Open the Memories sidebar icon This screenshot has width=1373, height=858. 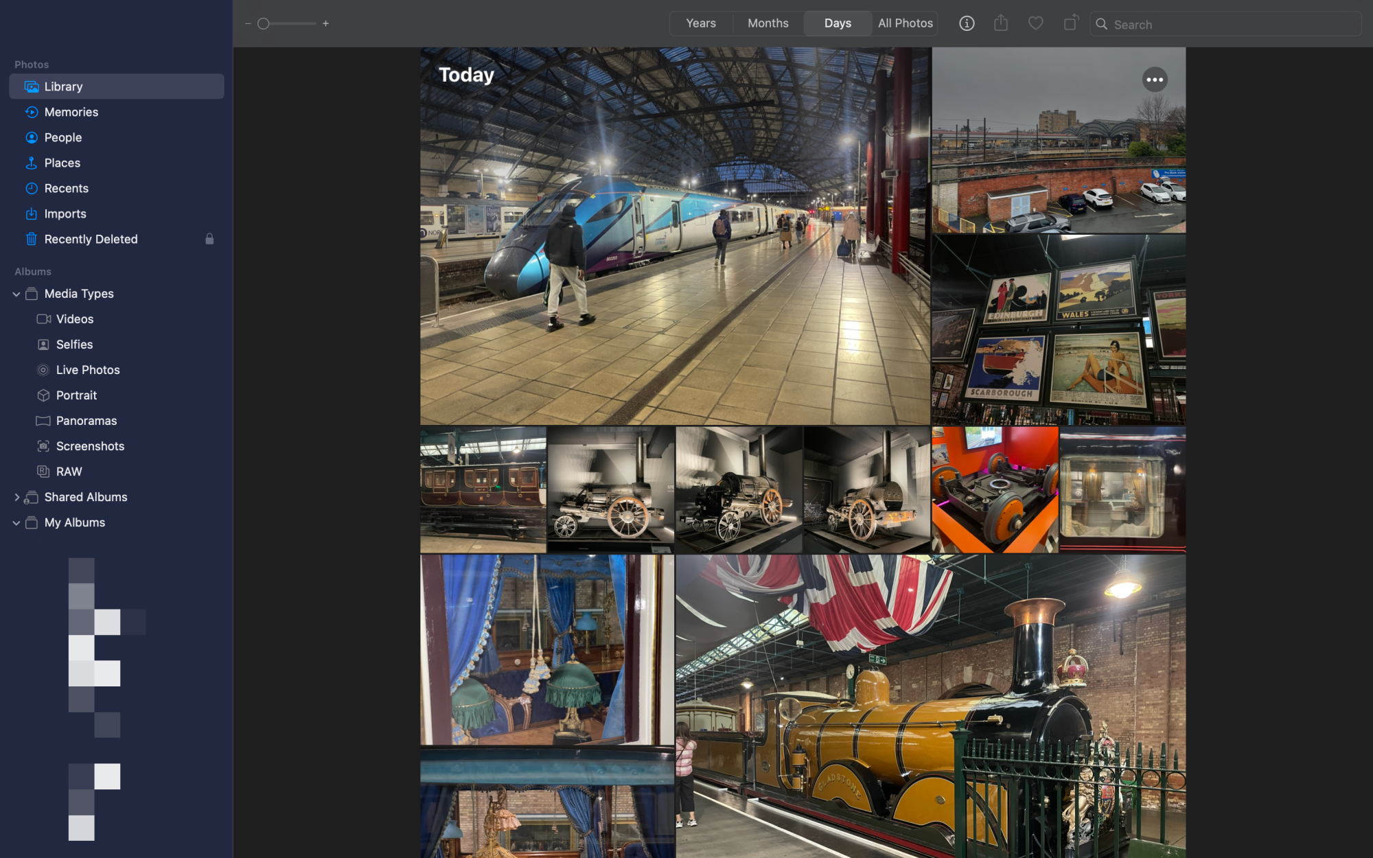[32, 112]
